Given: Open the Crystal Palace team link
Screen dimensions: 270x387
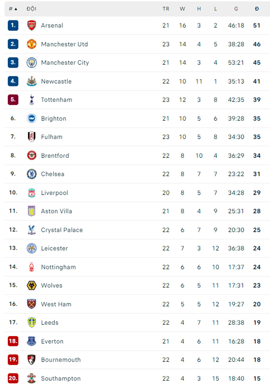Looking at the screenshot, I should 62,230.
